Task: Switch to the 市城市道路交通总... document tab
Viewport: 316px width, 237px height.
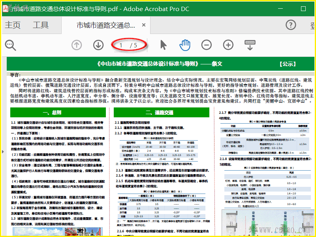Action: [x=106, y=25]
